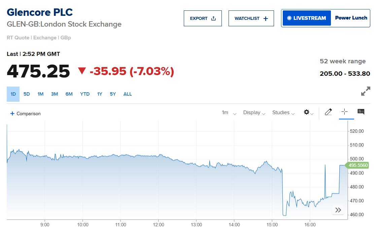Click the pencil draw tool icon
This screenshot has height=227, width=376.
click(328, 112)
